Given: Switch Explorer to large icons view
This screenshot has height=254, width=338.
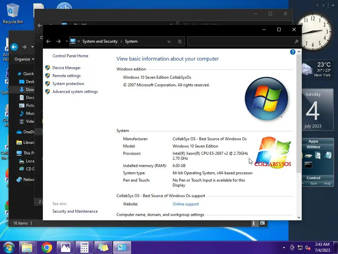Looking at the screenshot, I should (262, 223).
